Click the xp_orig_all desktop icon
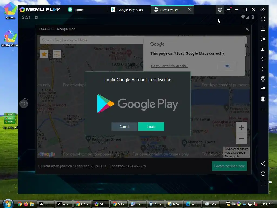Screen dimensions: 277x208 (10, 121)
